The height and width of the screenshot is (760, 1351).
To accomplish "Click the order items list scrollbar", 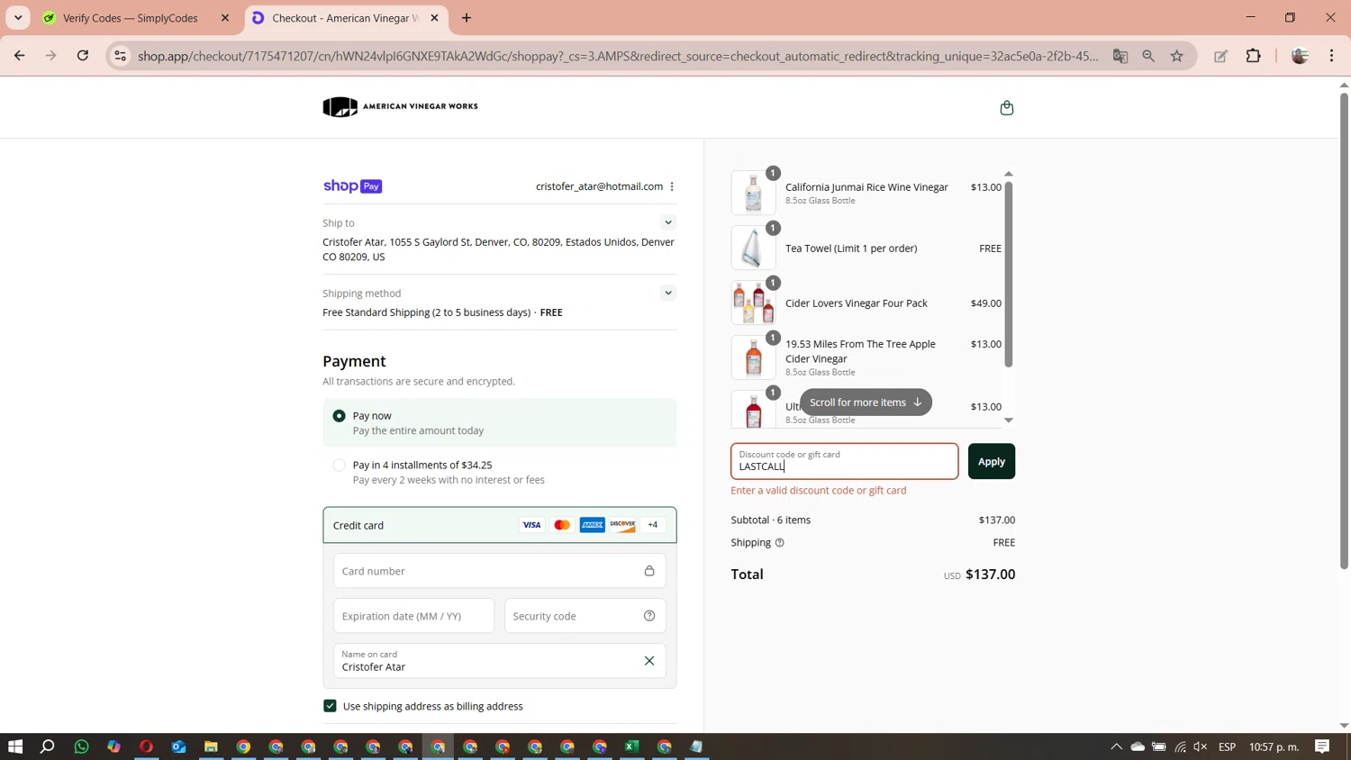I will 1009,275.
